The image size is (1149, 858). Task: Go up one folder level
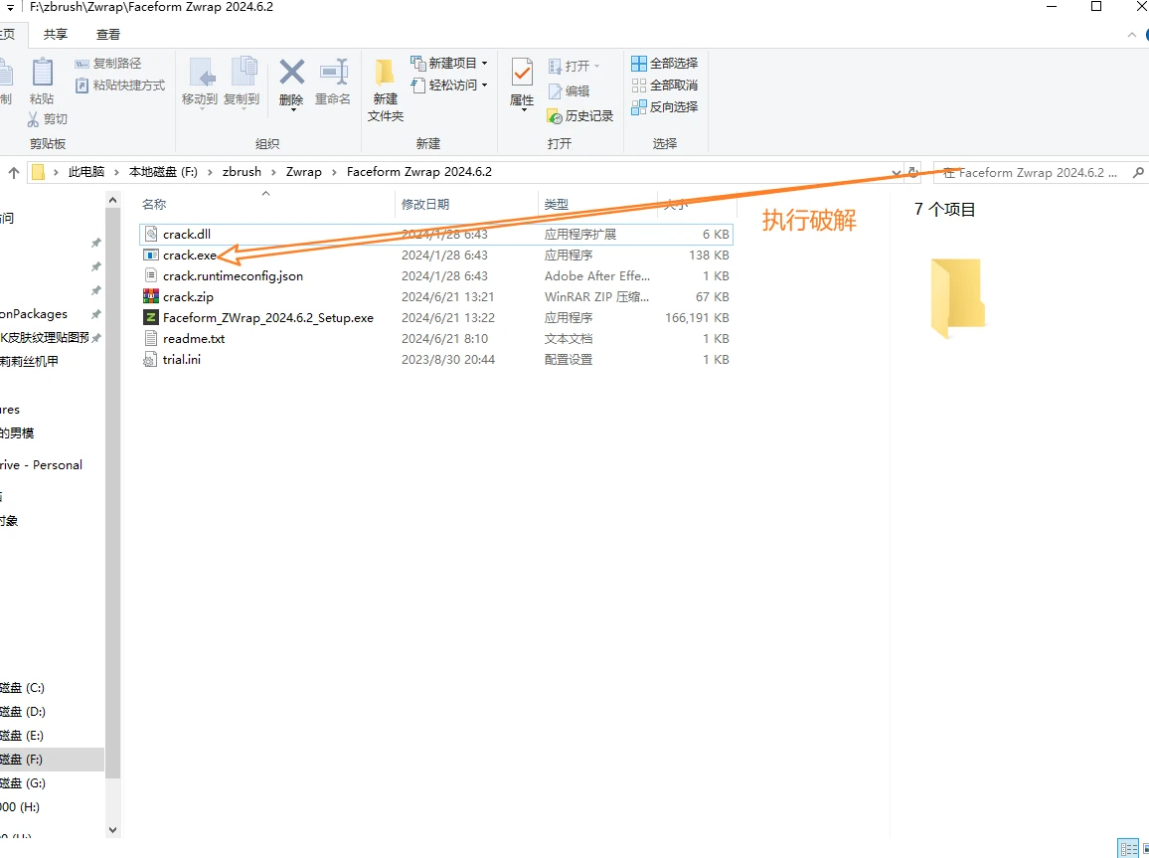tap(14, 173)
